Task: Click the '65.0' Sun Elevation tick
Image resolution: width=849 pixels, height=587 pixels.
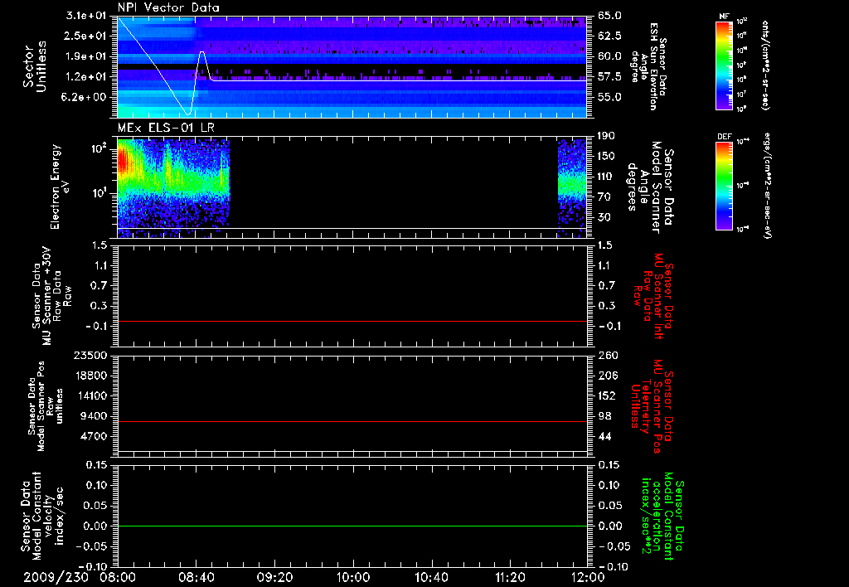Action: [609, 16]
